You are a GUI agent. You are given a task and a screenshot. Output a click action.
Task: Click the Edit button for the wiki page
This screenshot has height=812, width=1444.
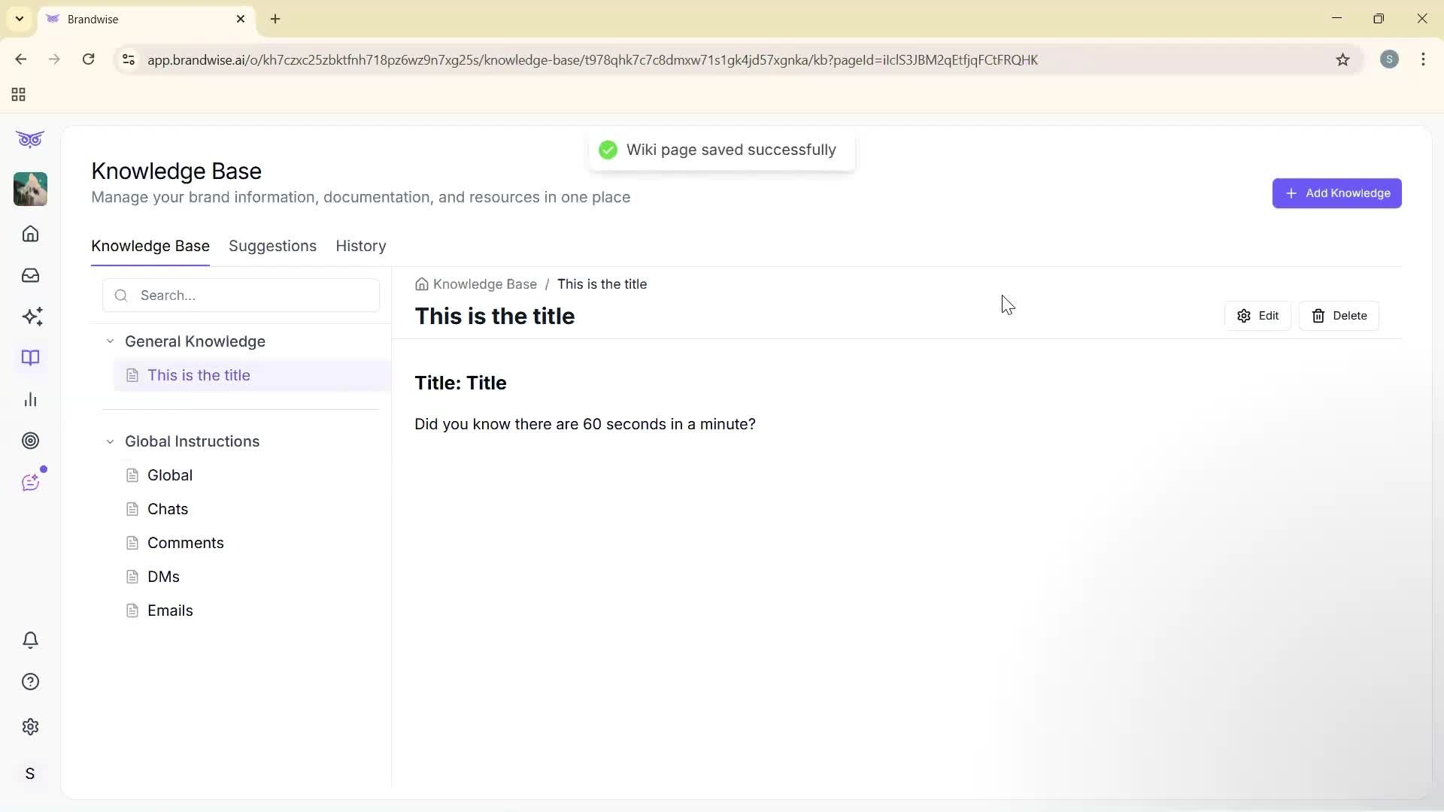tap(1257, 315)
